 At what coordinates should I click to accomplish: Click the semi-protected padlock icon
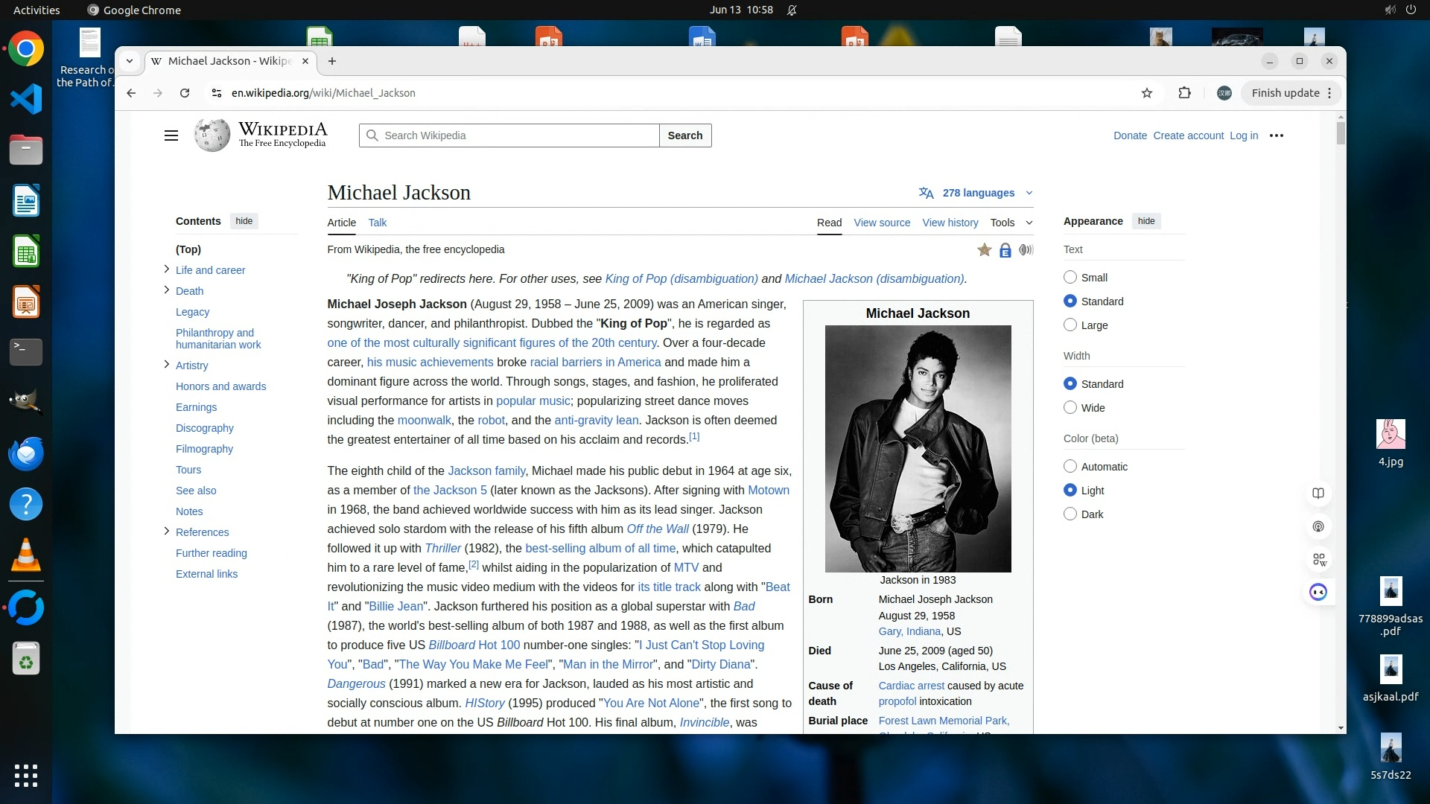pos(1005,250)
